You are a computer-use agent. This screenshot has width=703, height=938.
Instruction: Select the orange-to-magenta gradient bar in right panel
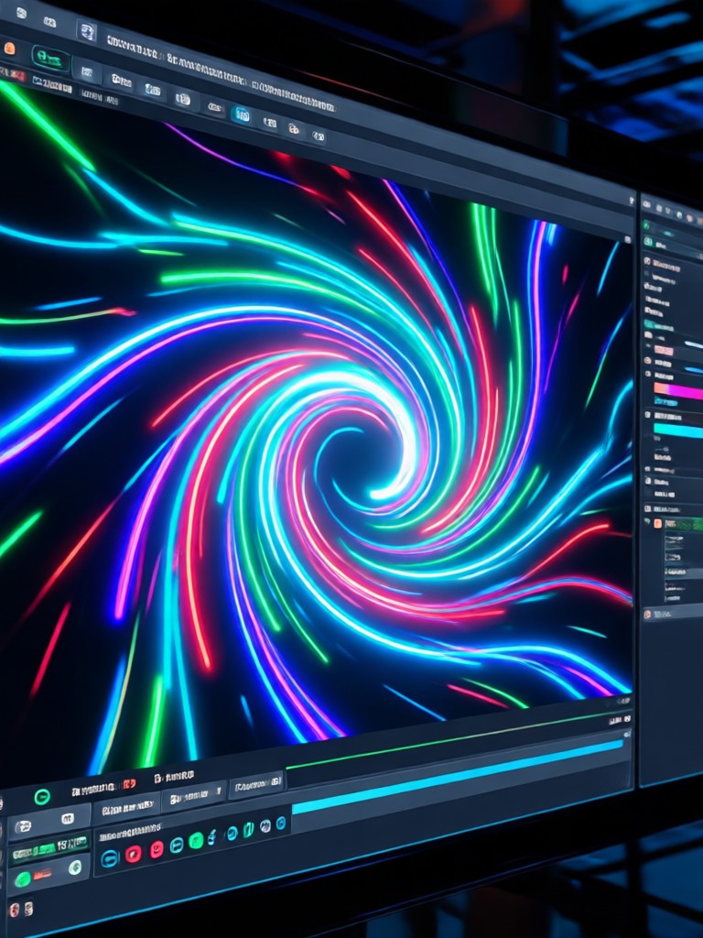(678, 390)
